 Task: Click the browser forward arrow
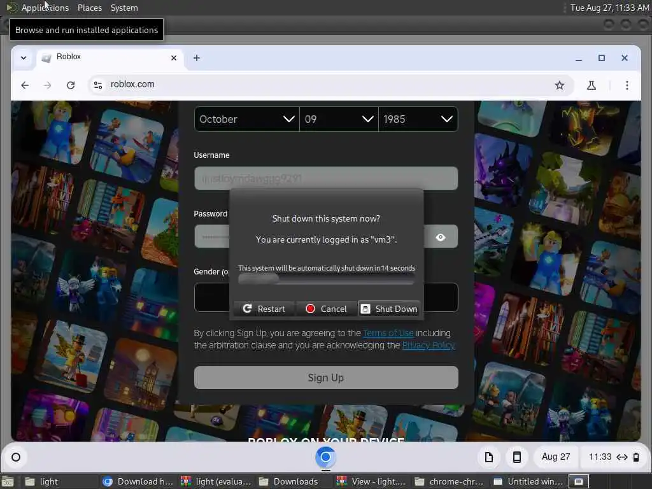[x=47, y=85]
